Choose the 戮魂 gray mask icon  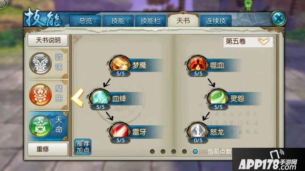[41, 63]
